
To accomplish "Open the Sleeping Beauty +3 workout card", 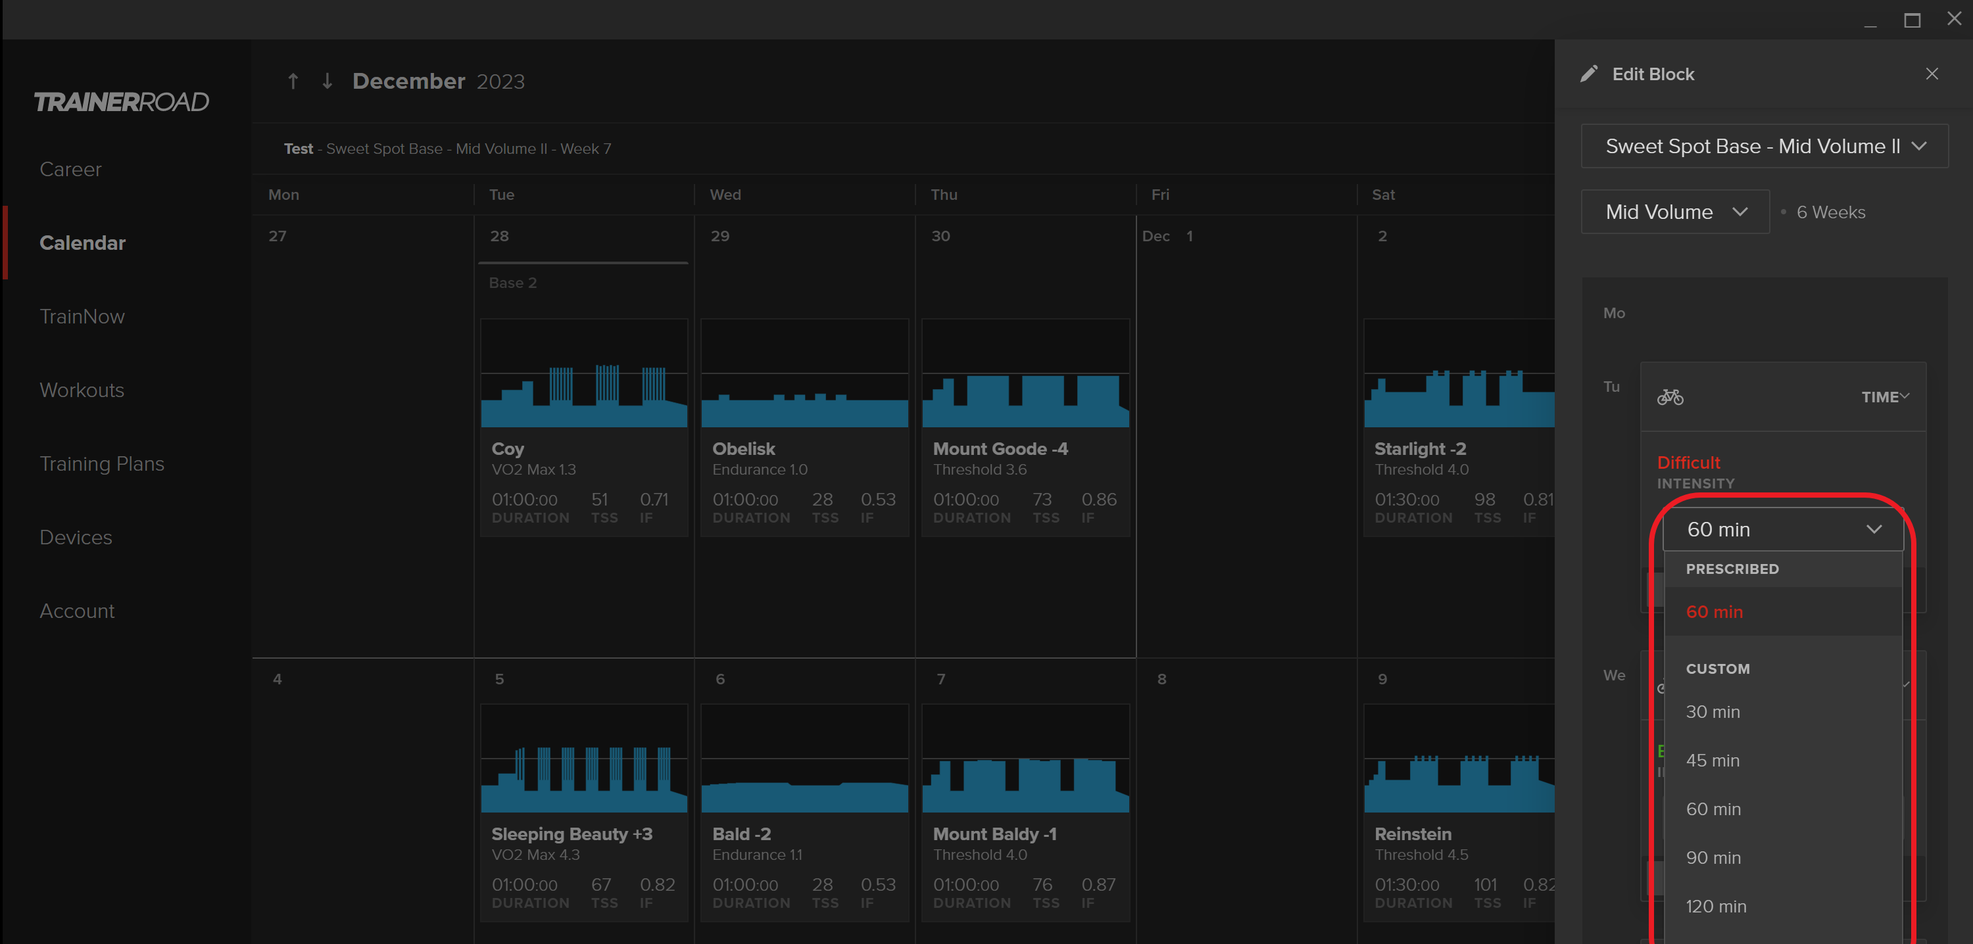I will click(x=583, y=813).
